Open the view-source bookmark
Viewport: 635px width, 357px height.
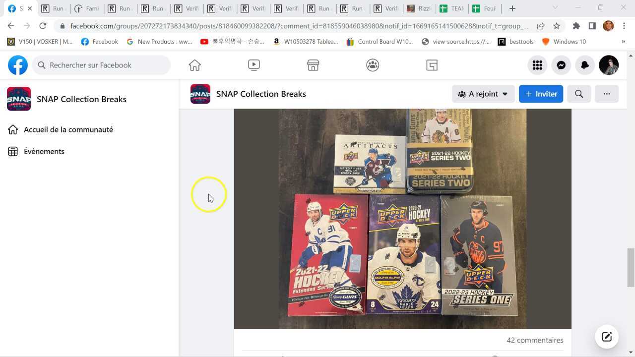pos(455,42)
